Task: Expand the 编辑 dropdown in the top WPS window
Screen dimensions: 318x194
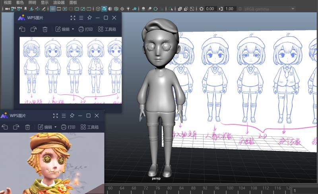Action: coord(73,29)
